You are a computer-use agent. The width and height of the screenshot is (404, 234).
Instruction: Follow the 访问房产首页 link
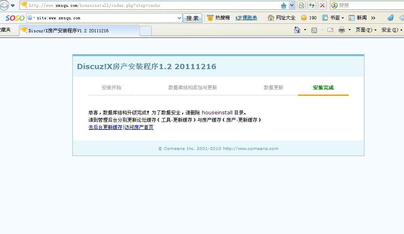tap(139, 127)
